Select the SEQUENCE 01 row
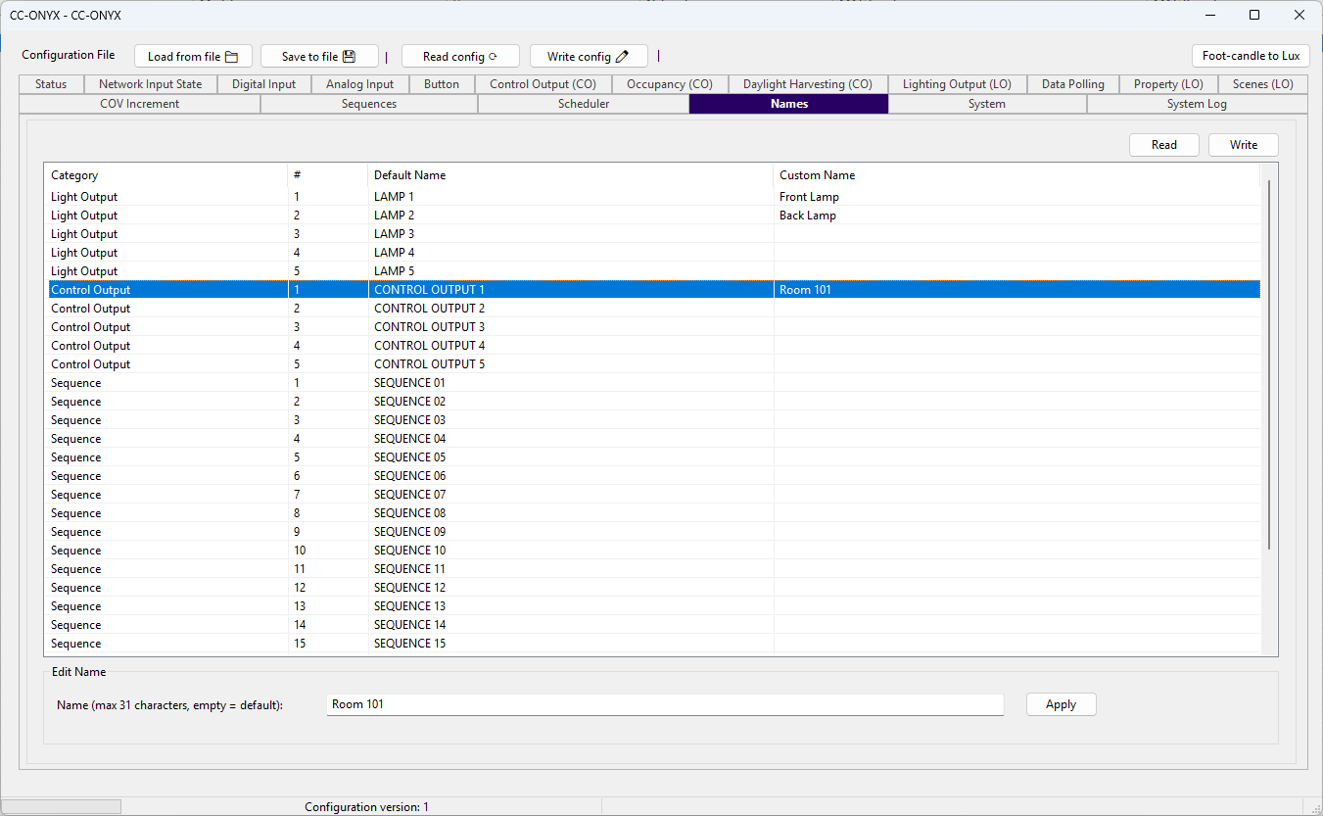The height and width of the screenshot is (816, 1323). pos(653,383)
